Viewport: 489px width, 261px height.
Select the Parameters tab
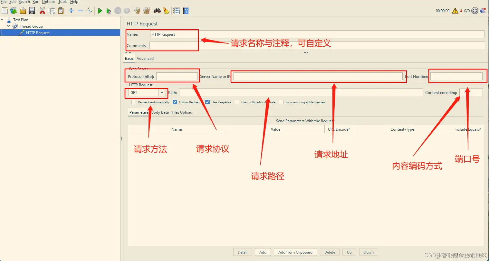point(139,112)
